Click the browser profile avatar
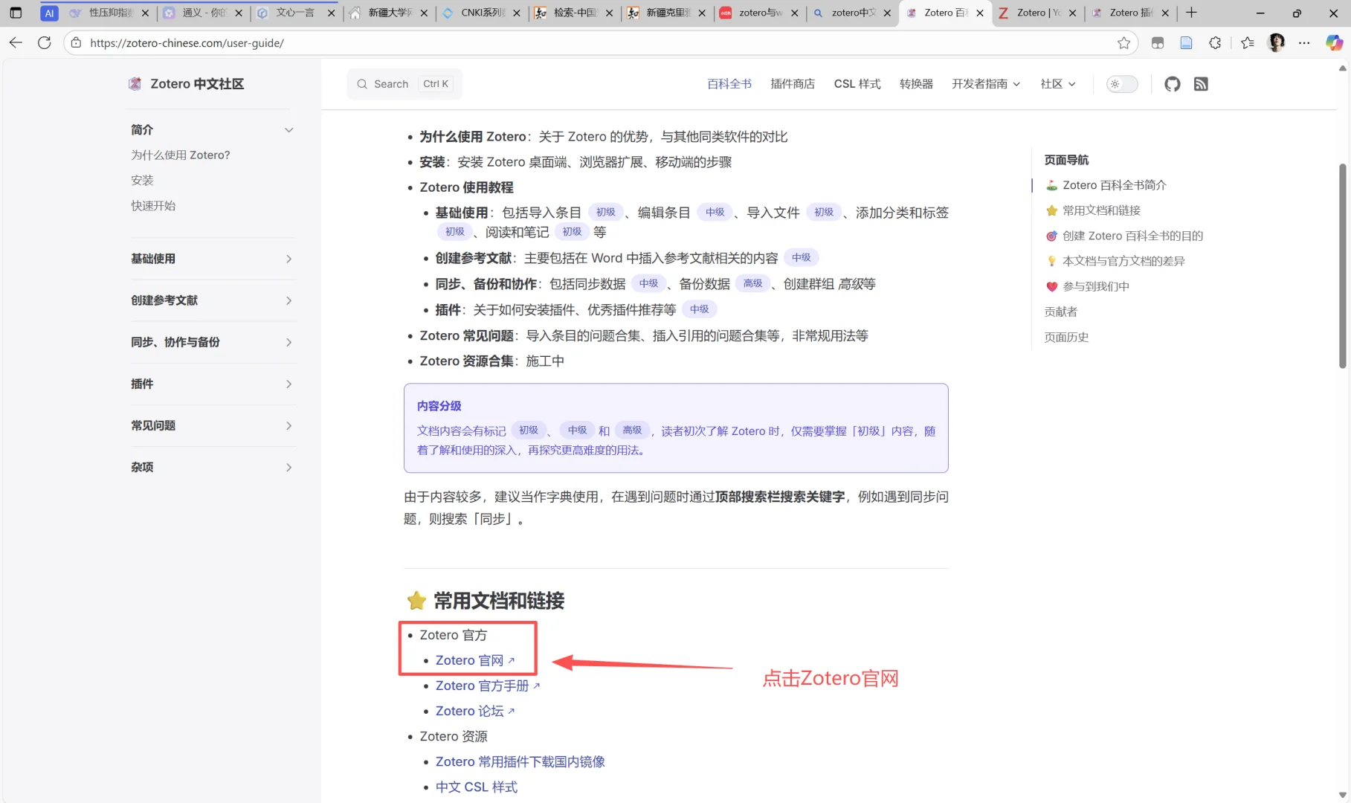This screenshot has width=1351, height=803. click(1277, 42)
